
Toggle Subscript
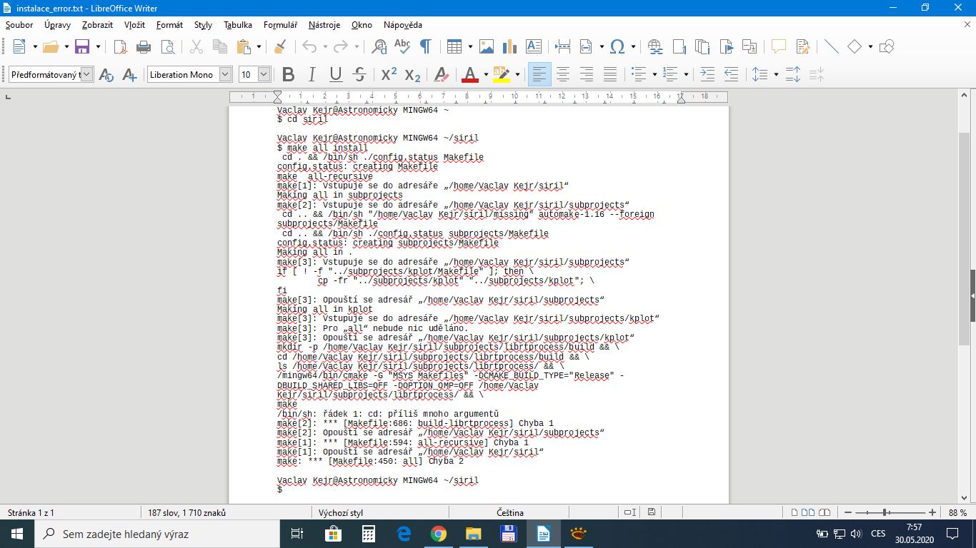412,74
